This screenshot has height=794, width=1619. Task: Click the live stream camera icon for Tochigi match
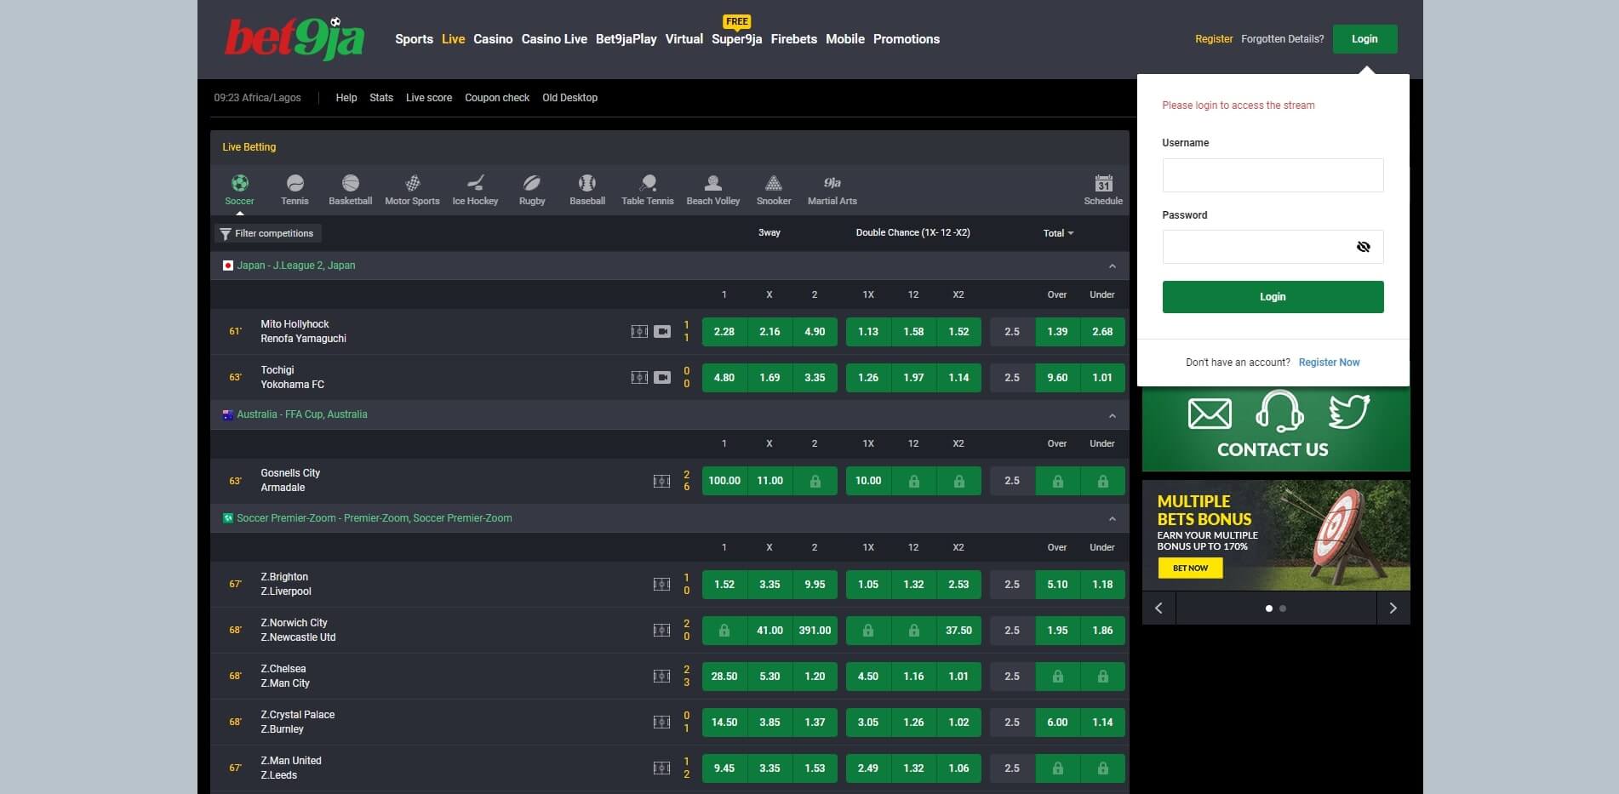(x=663, y=378)
